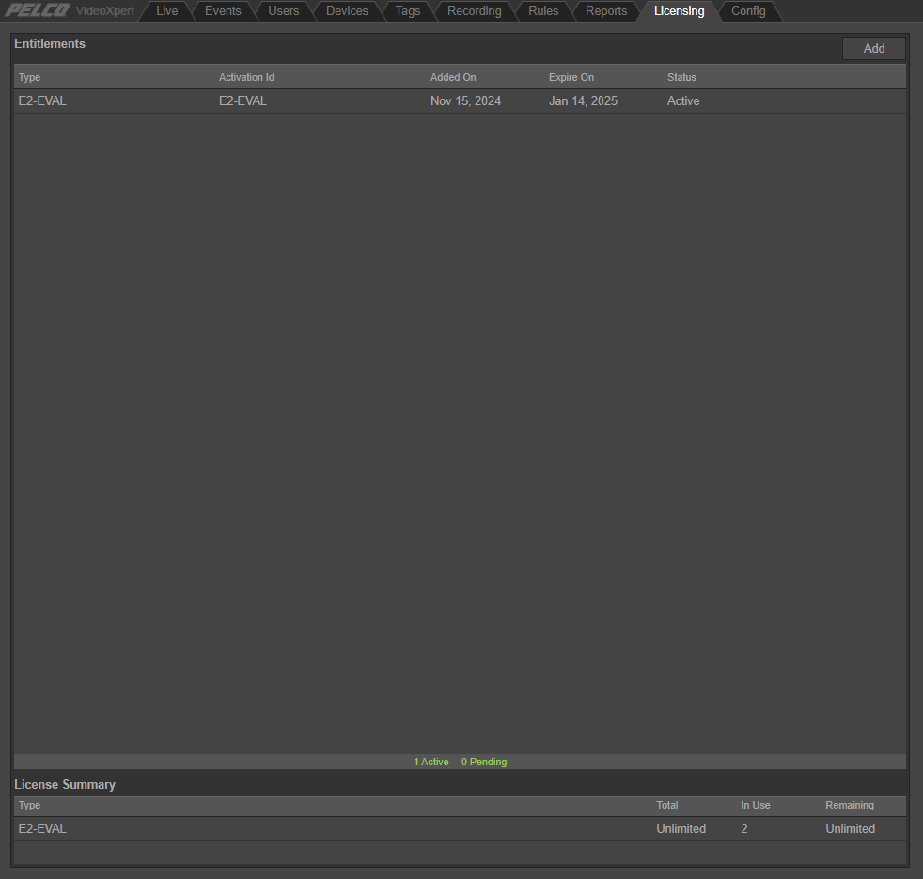Click the Added On column header
The height and width of the screenshot is (879, 923).
coord(453,77)
